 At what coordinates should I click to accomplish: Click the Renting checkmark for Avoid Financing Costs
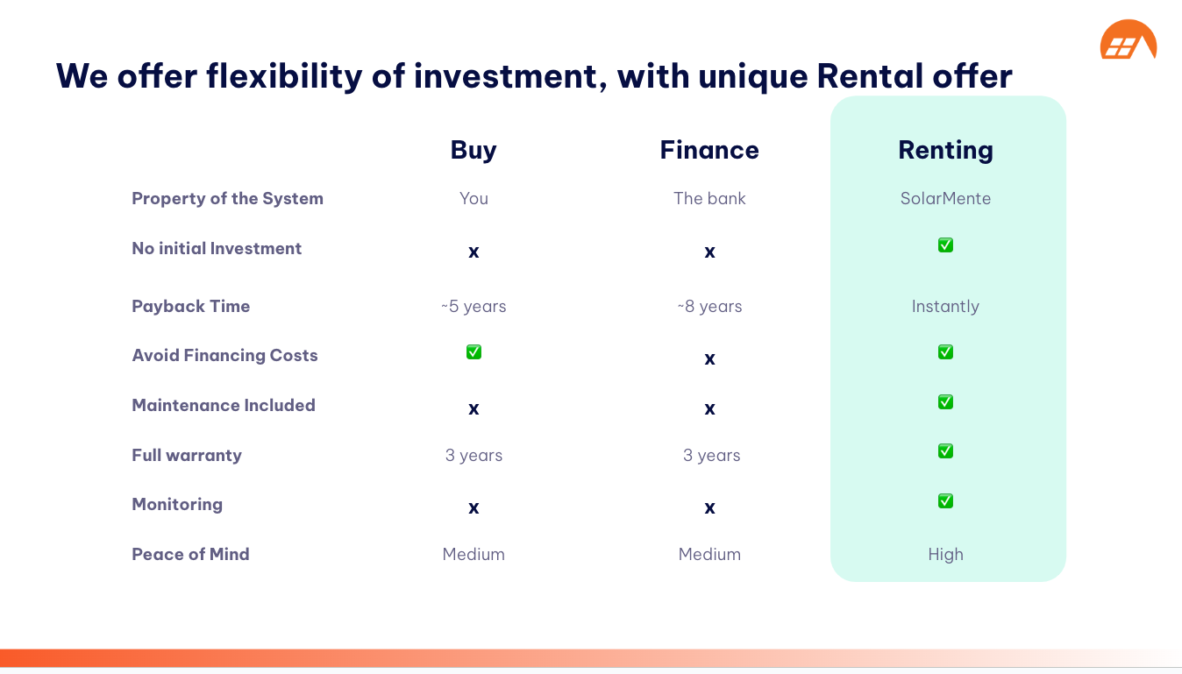945,352
